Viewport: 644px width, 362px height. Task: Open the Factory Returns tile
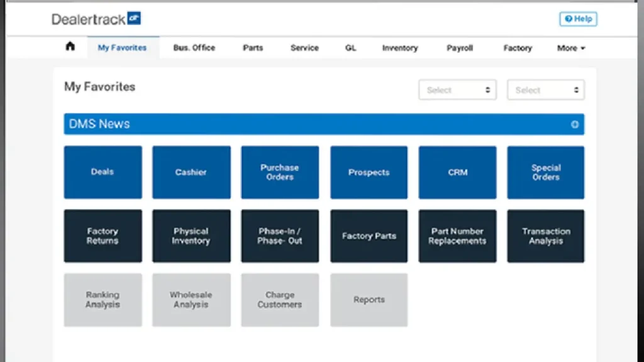pos(103,236)
